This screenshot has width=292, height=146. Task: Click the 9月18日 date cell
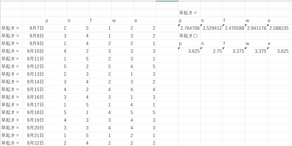(34, 112)
